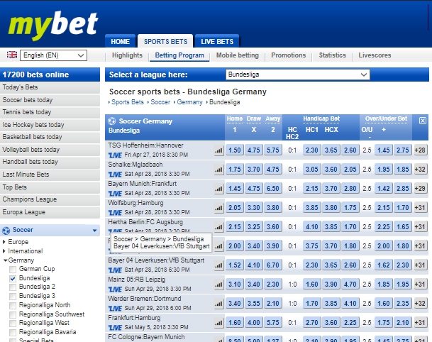Click LIVE icon under Werder Bremen:Dortmund
432x342 pixels.
tap(115, 309)
